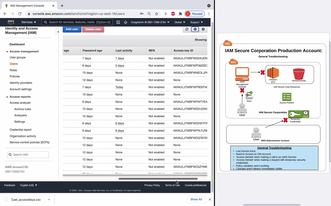This screenshot has height=206, width=331.
Task: Open saved passwords key icon
Action: pos(142,14)
